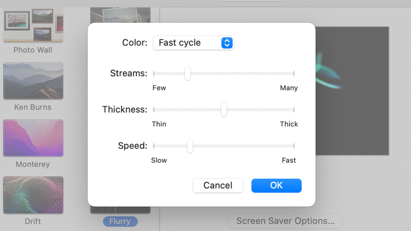Open the Color dropdown showing Fast cycle

click(193, 43)
